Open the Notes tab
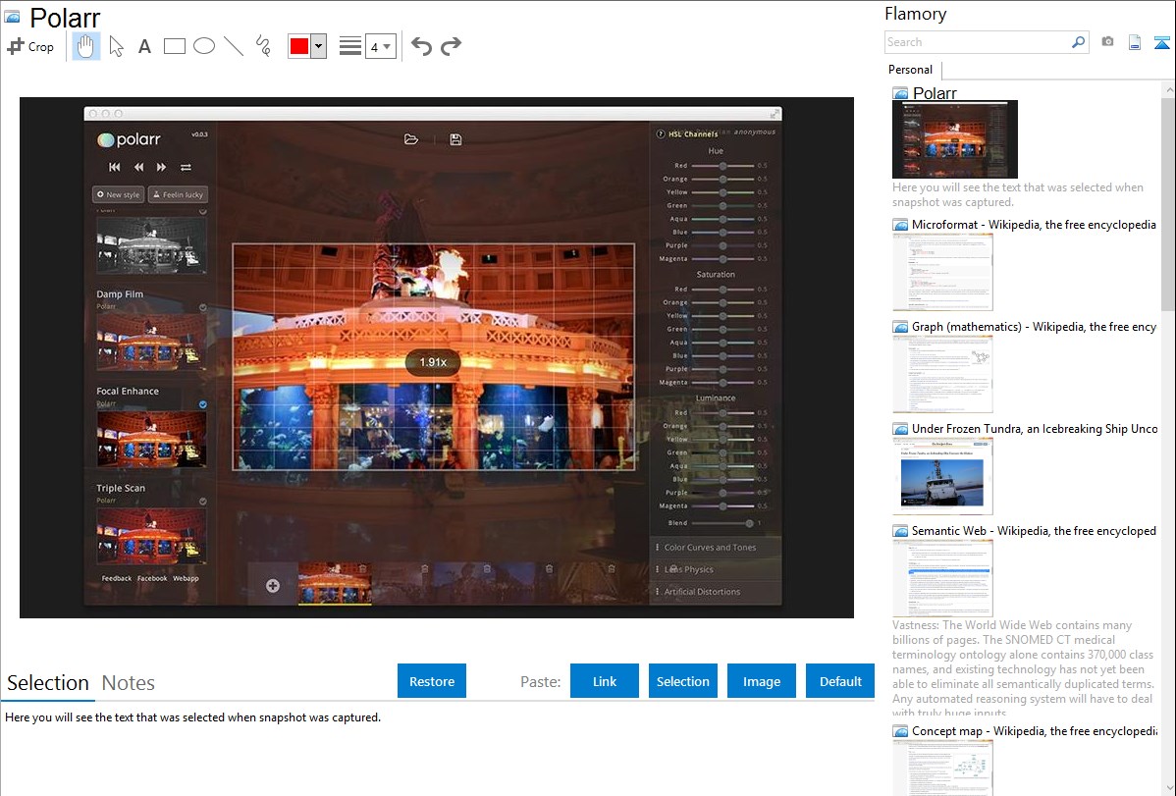Image resolution: width=1176 pixels, height=796 pixels. (x=129, y=683)
